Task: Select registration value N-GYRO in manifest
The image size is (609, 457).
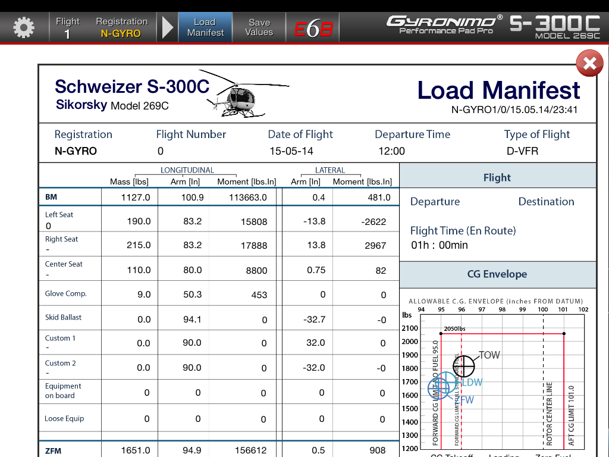Action: point(76,151)
